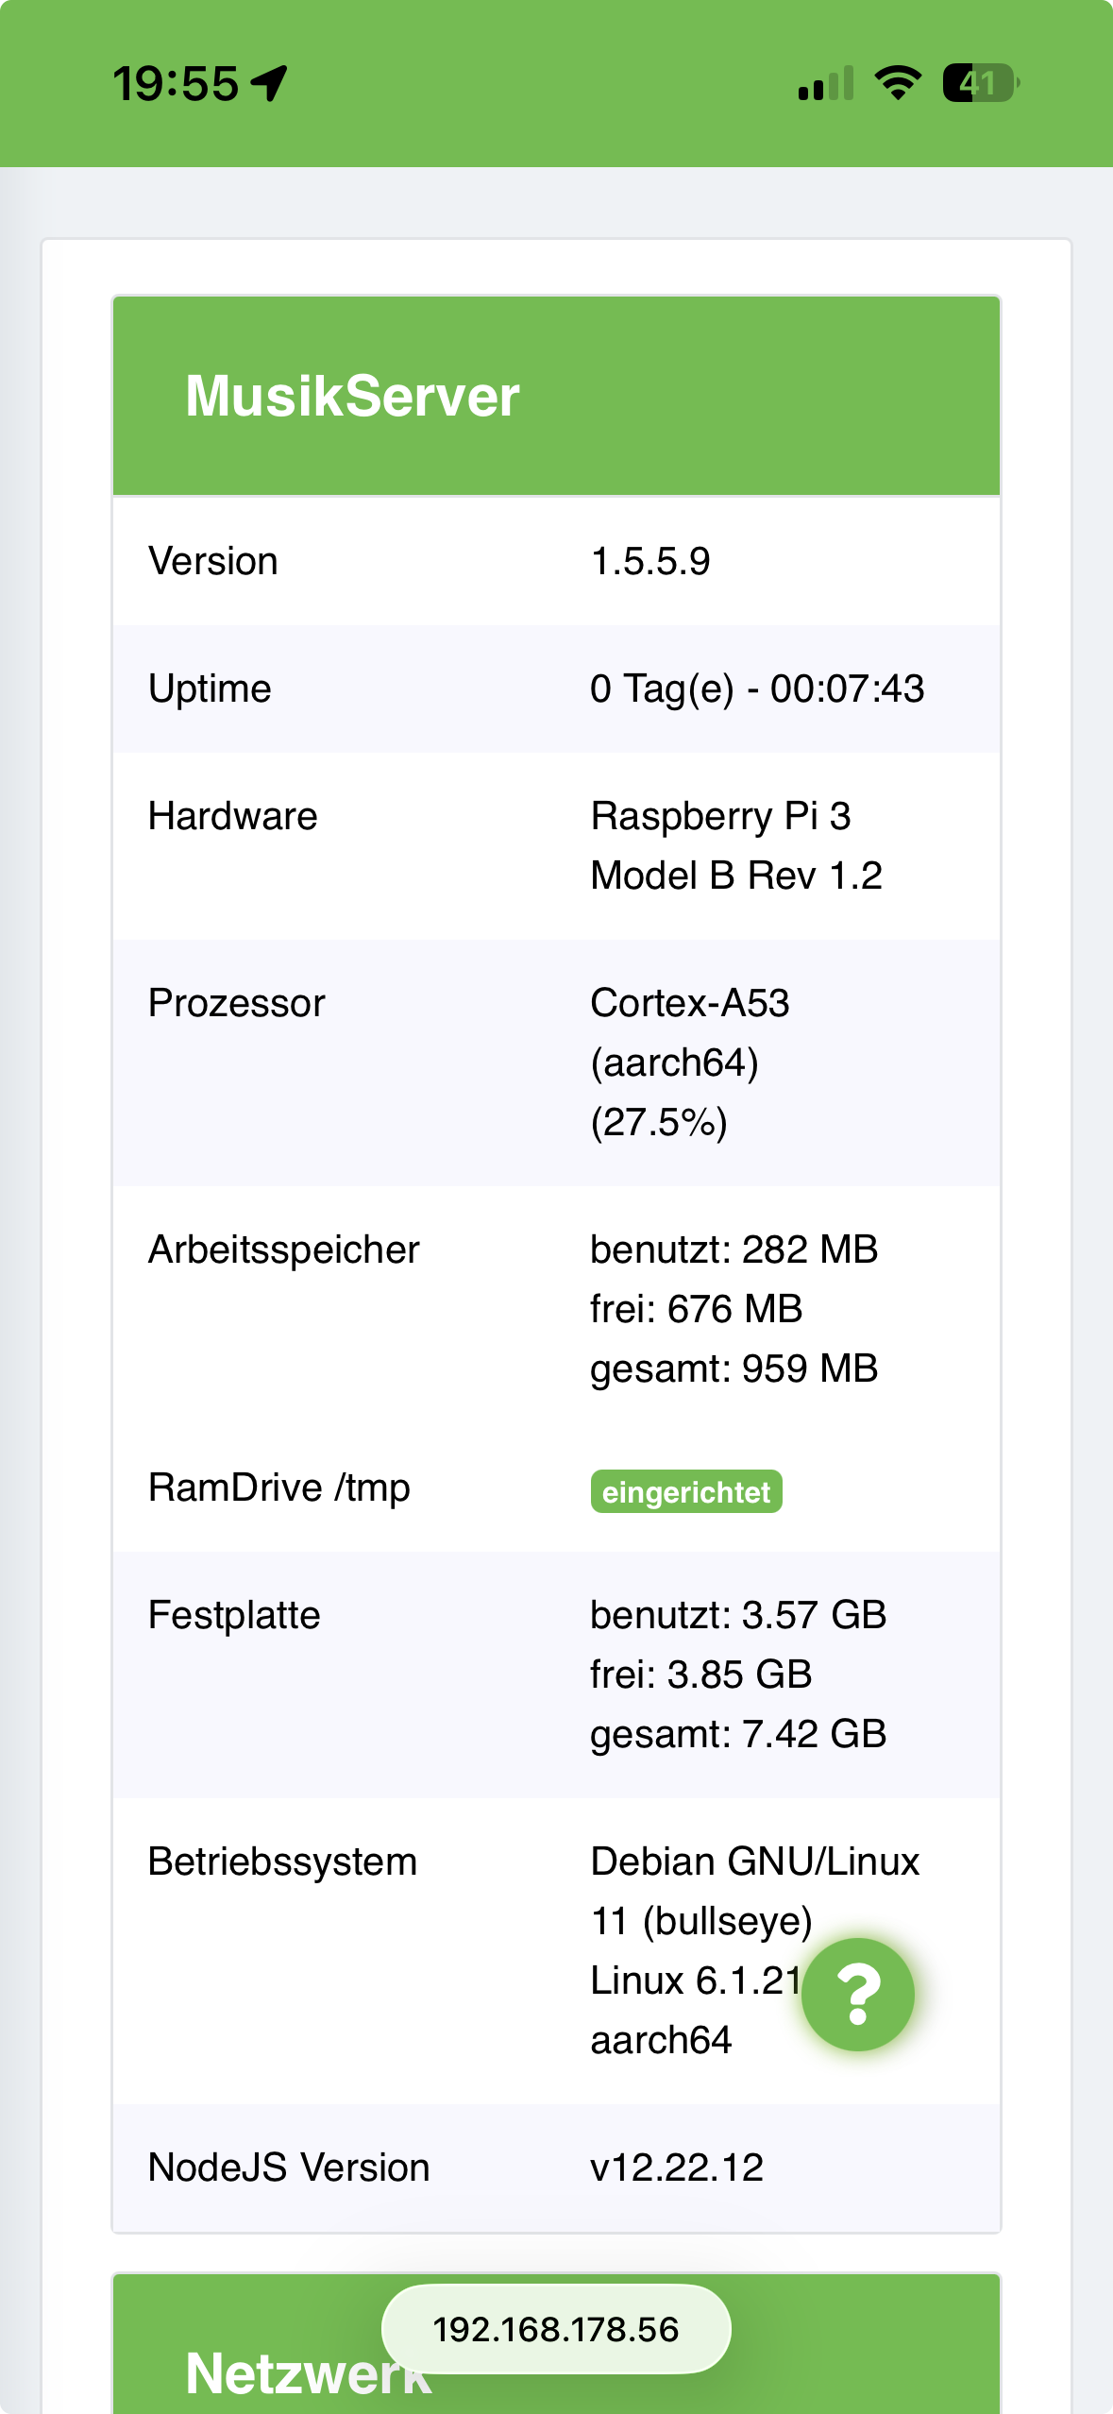This screenshot has width=1113, height=2414.
Task: Tap the Raspberry Pi 3 hardware value
Action: 720,816
